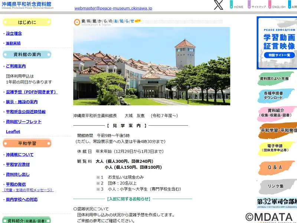Viewport: 297px width, 223px height.
Task: Open 混雑予想 PDF link
Action: coord(32,92)
